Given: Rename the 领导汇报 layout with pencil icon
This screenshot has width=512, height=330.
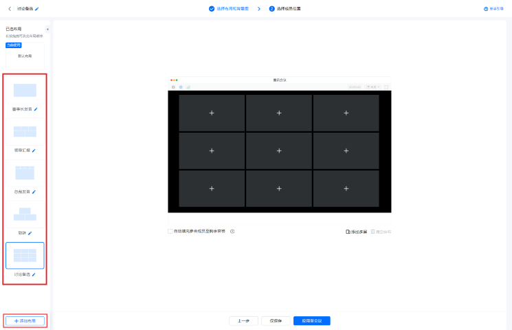Looking at the screenshot, I should (x=34, y=151).
